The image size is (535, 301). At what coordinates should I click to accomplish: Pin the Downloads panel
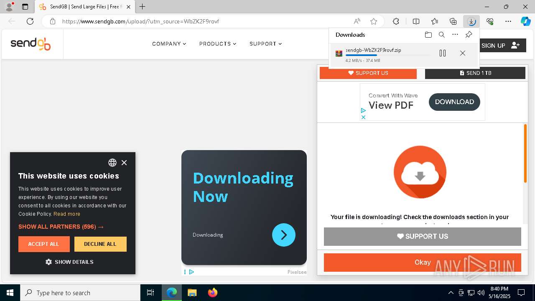[x=469, y=35]
